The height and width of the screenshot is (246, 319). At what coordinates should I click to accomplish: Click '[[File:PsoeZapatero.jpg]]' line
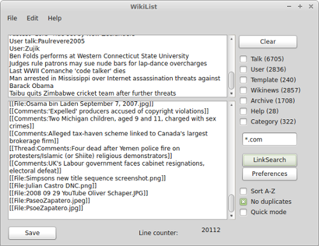click(x=46, y=208)
